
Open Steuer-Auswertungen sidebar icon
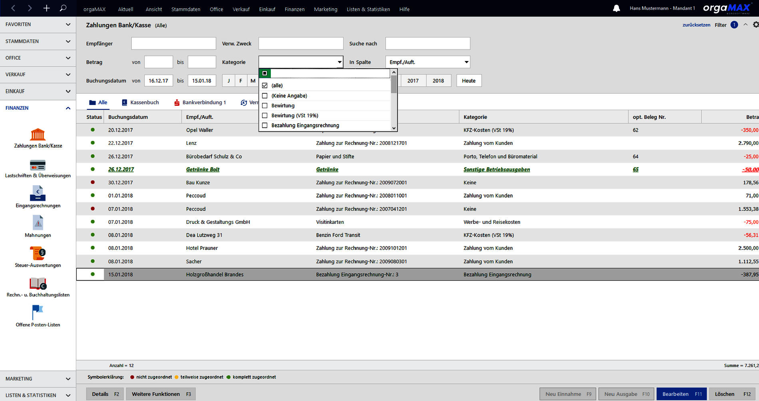[x=38, y=253]
